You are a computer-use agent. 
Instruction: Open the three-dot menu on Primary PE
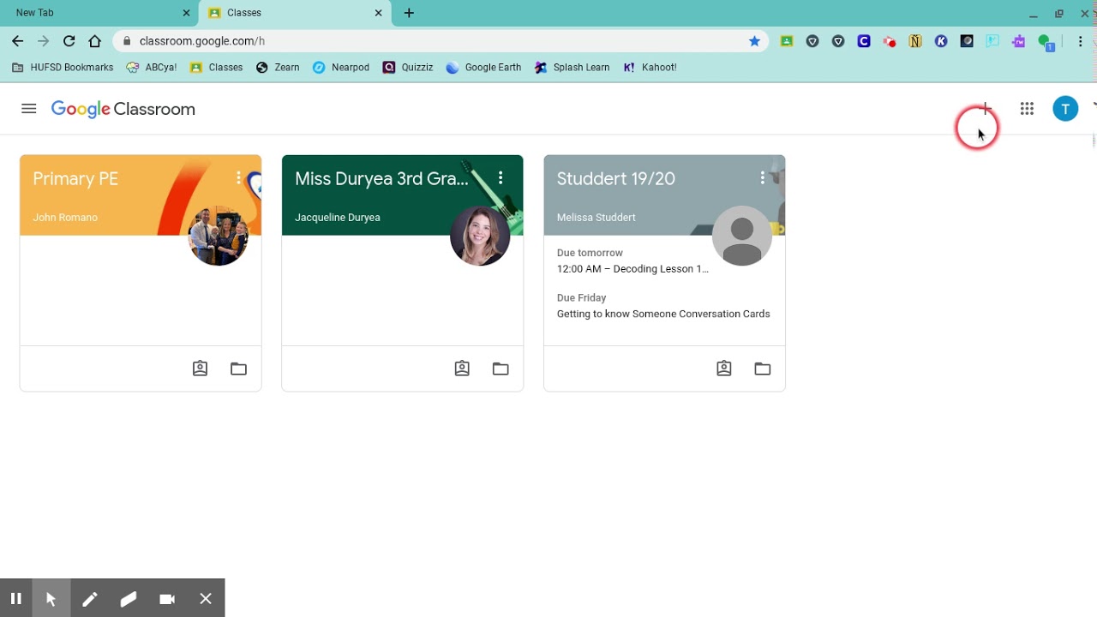coord(239,178)
